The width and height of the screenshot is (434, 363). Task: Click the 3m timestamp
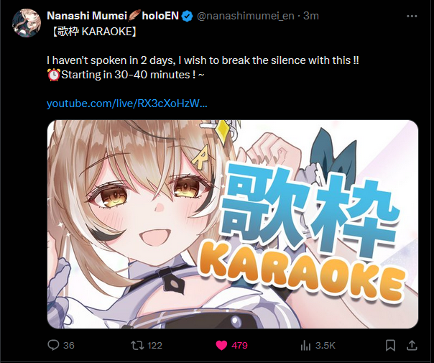point(311,16)
